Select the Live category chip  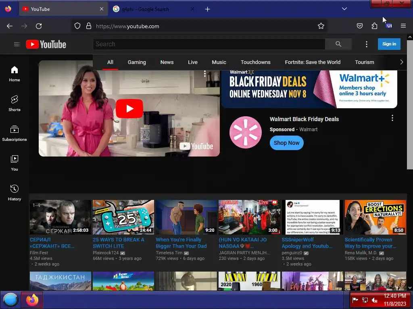[193, 62]
